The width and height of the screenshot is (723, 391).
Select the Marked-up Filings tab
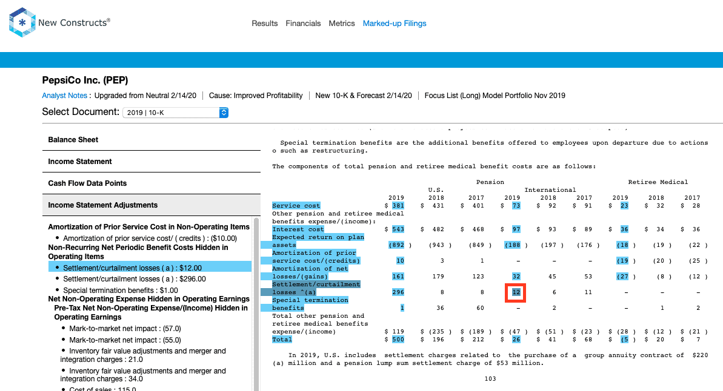pyautogui.click(x=395, y=24)
